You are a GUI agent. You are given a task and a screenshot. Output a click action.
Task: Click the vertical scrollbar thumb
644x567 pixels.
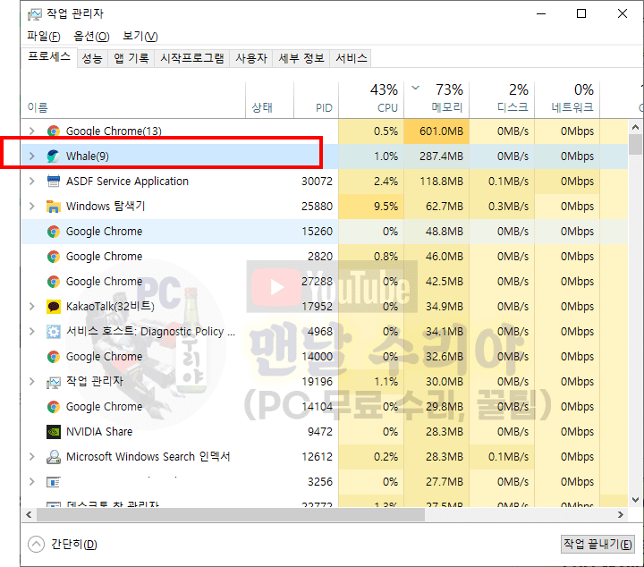click(x=635, y=145)
